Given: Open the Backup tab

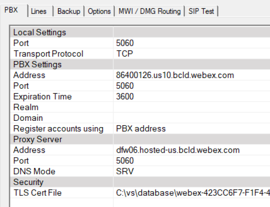Looking at the screenshot, I should (69, 11).
